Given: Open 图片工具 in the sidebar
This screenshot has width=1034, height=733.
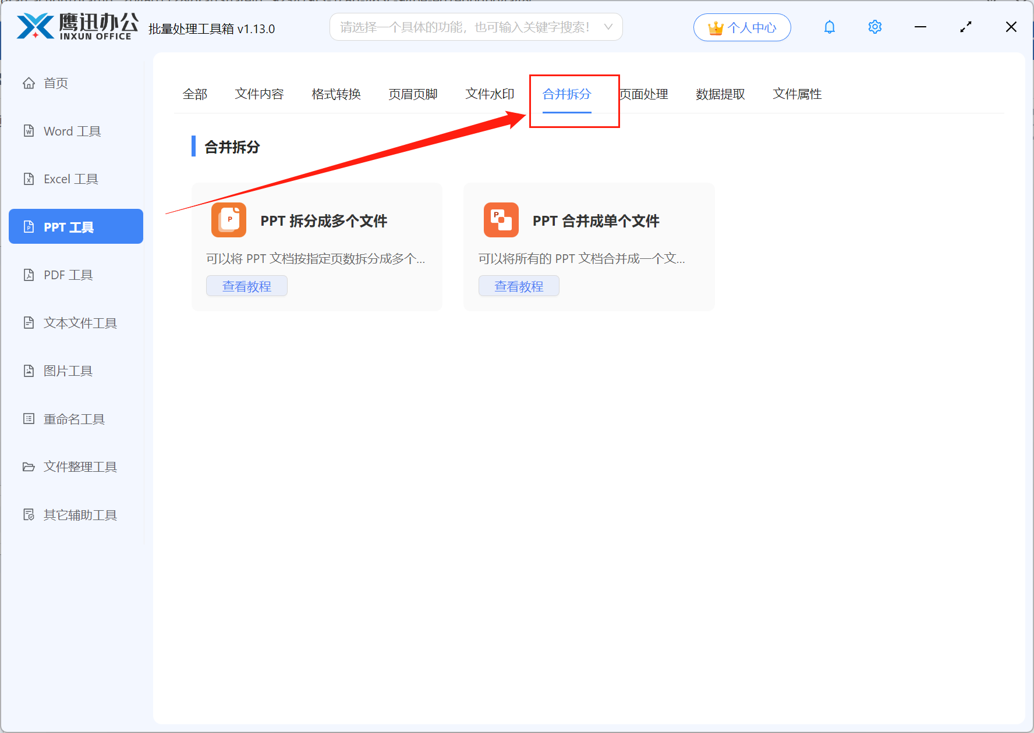Looking at the screenshot, I should pyautogui.click(x=68, y=371).
